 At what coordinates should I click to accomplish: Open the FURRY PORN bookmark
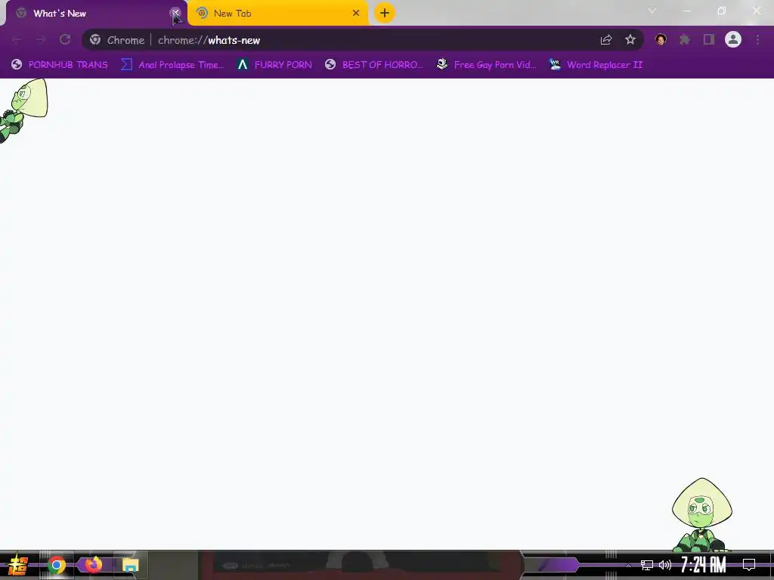(274, 65)
